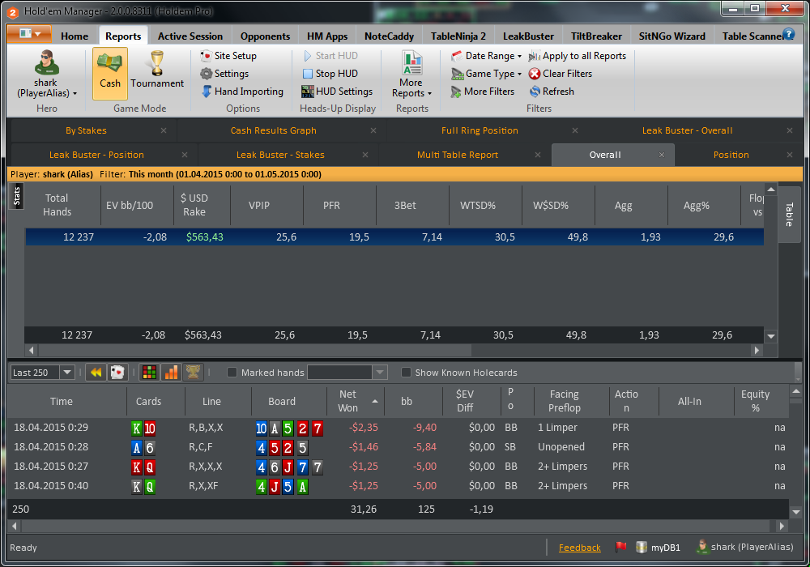Open Marked hands combo box

pyautogui.click(x=347, y=373)
